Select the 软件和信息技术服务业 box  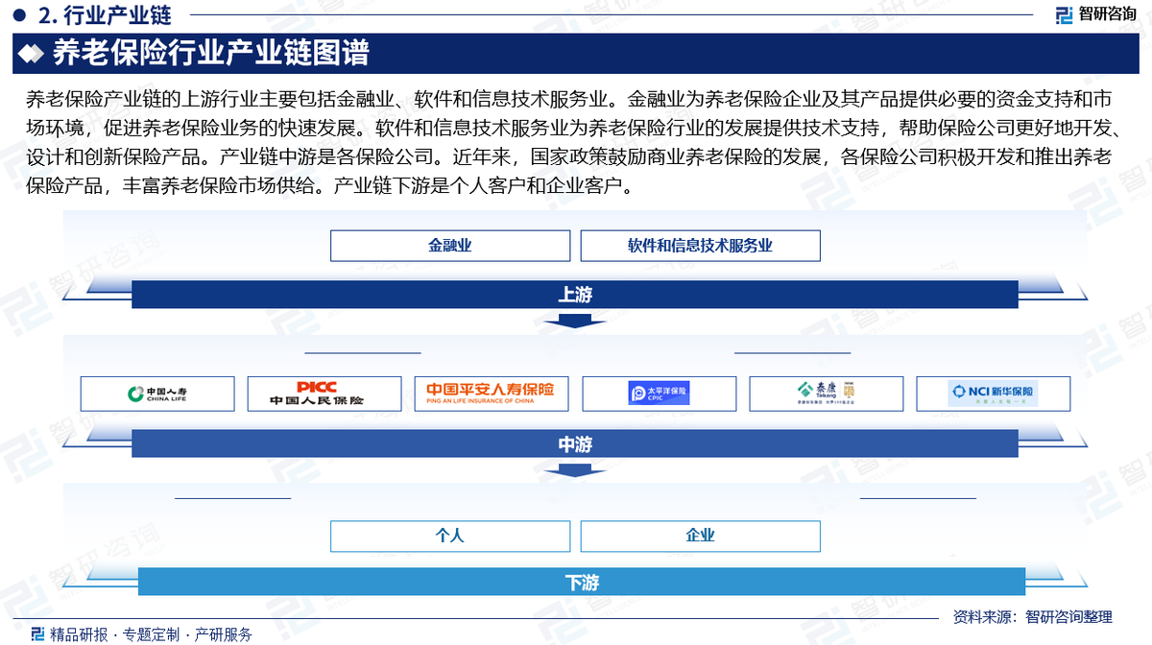(x=701, y=246)
